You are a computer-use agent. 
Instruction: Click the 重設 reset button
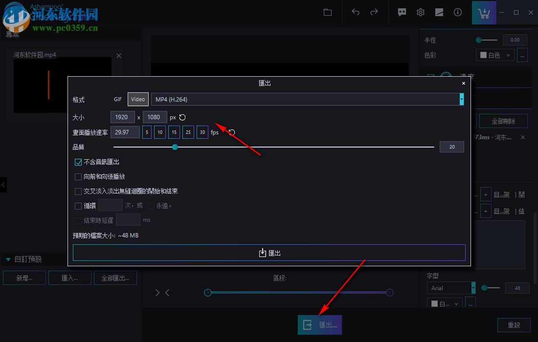click(x=514, y=325)
